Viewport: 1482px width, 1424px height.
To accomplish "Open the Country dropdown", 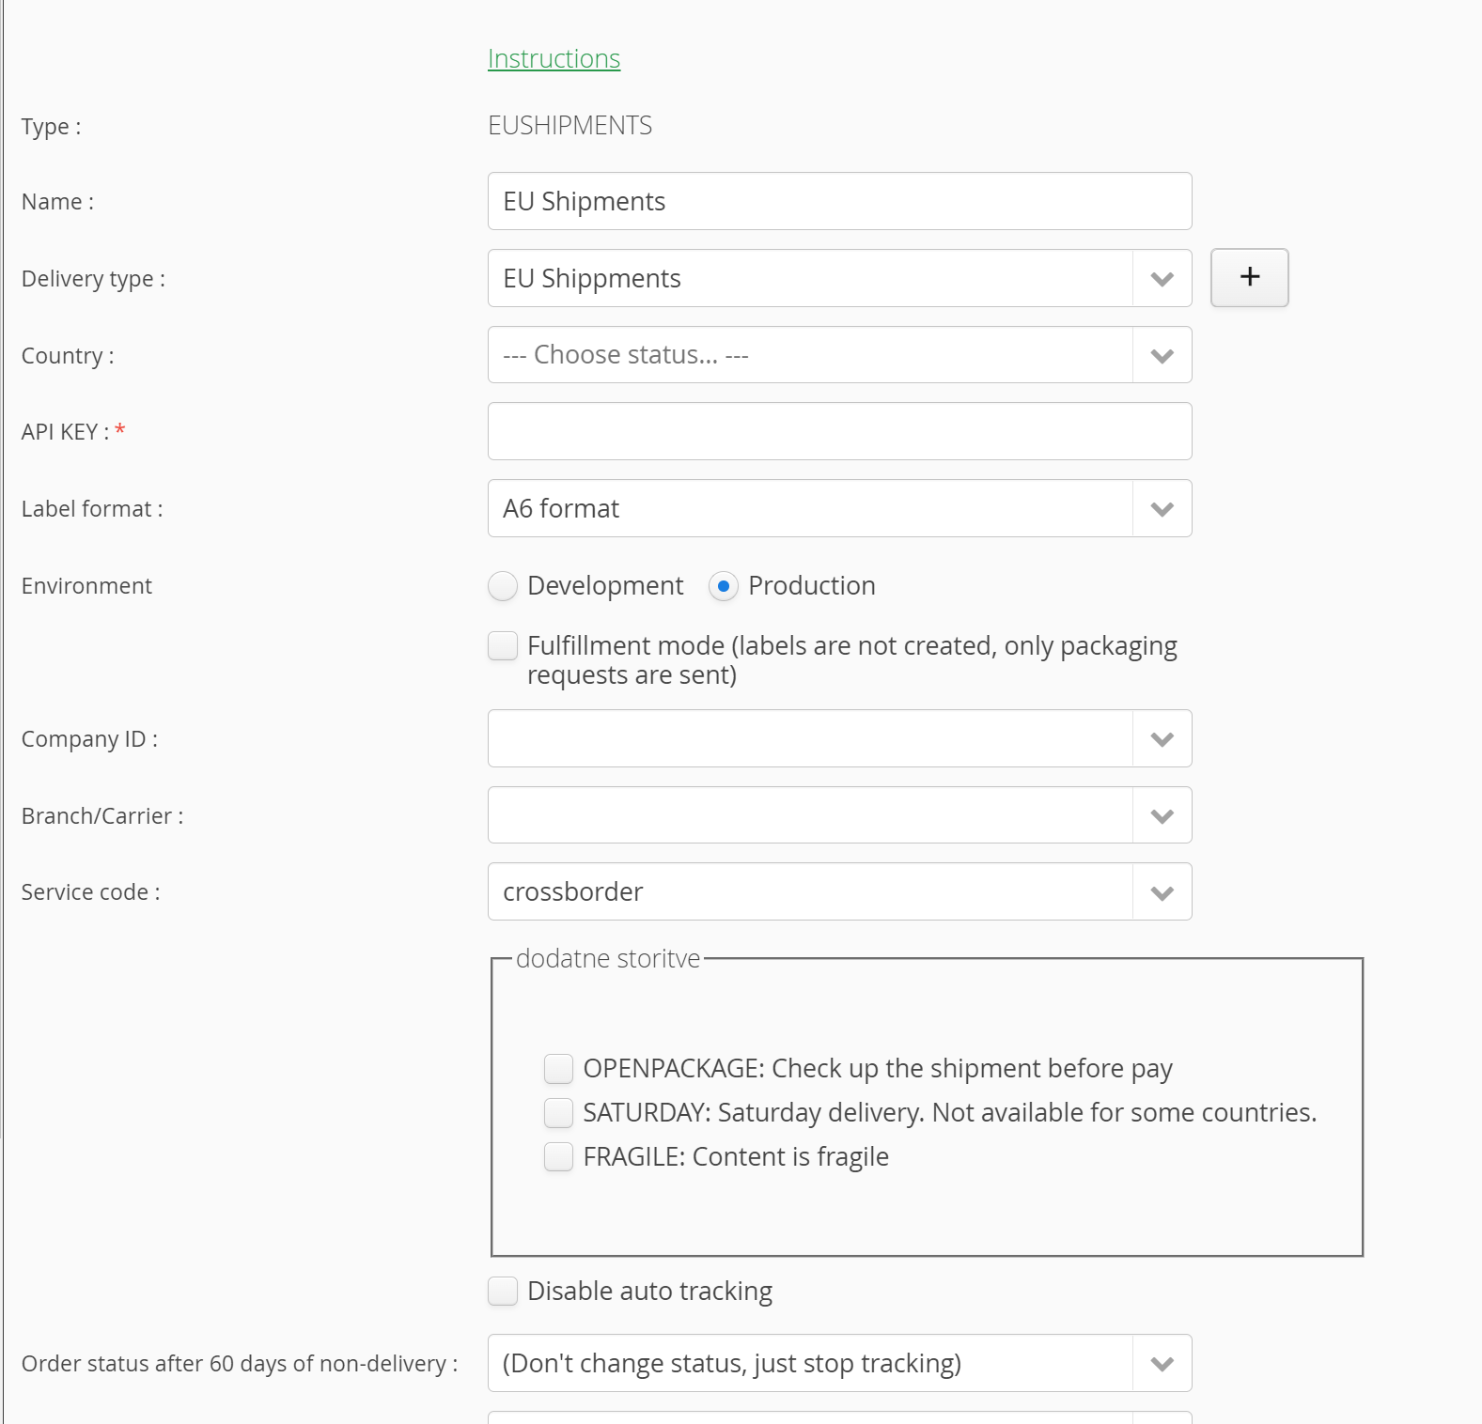I will click(x=839, y=355).
